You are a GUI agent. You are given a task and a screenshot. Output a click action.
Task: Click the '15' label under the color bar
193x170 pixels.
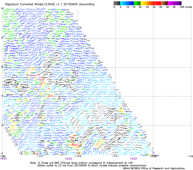point(134,7)
